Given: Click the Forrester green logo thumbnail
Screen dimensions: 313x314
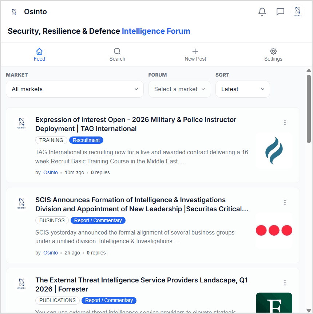Looking at the screenshot, I should point(274,302).
